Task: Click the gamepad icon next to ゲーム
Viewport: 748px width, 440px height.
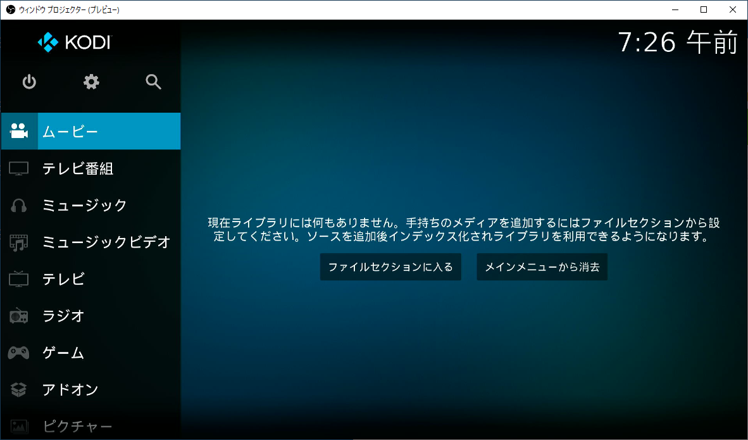Action: (x=20, y=353)
